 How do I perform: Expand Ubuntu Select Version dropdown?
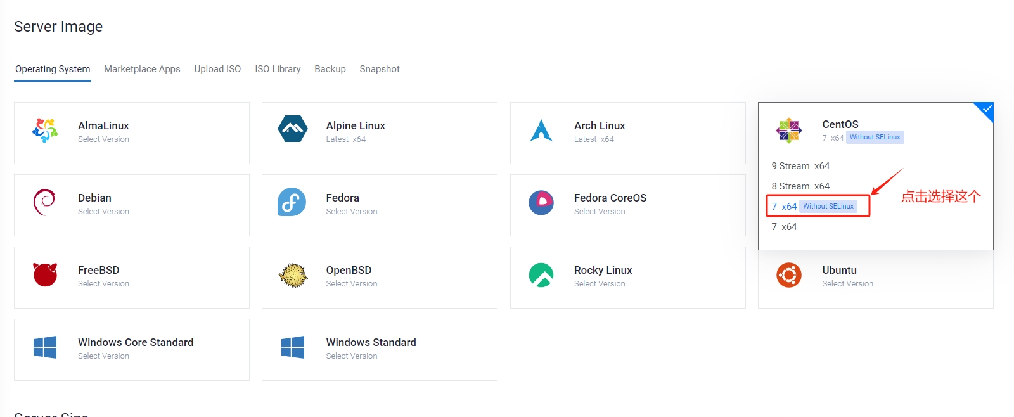[848, 284]
